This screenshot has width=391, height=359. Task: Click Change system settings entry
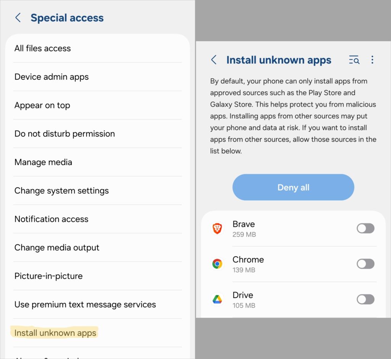coord(61,190)
